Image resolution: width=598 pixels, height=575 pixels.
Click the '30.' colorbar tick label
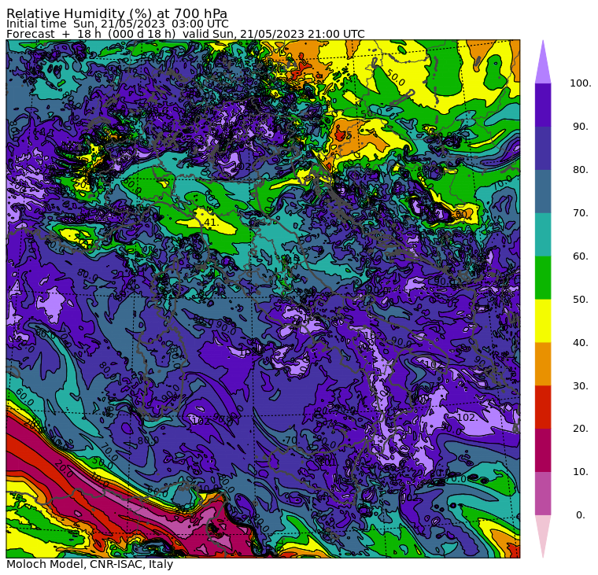click(x=580, y=386)
